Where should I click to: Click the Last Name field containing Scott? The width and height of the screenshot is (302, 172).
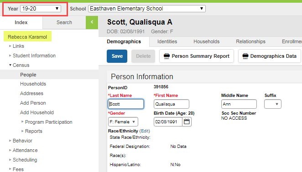tap(126, 104)
